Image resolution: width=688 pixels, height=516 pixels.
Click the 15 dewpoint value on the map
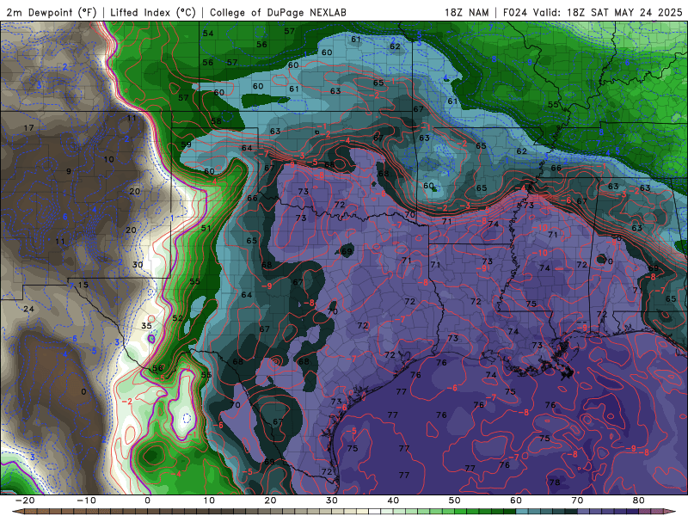tap(83, 285)
